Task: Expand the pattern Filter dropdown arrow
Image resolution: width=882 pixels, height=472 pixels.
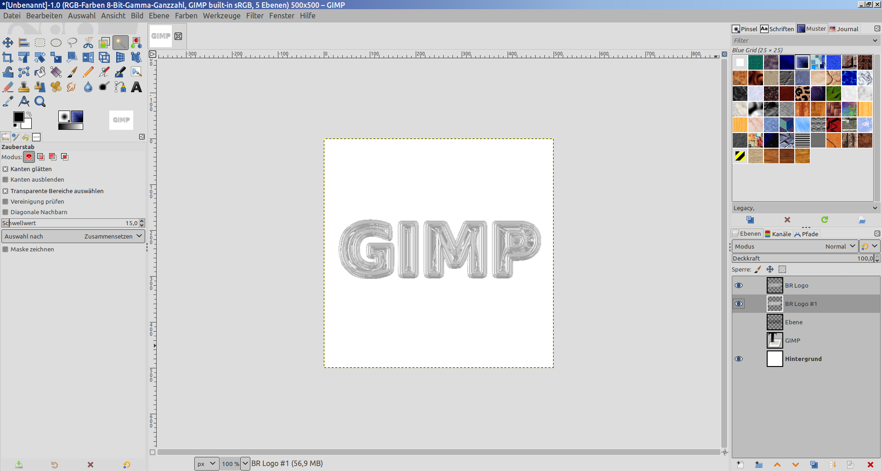Action: 875,40
